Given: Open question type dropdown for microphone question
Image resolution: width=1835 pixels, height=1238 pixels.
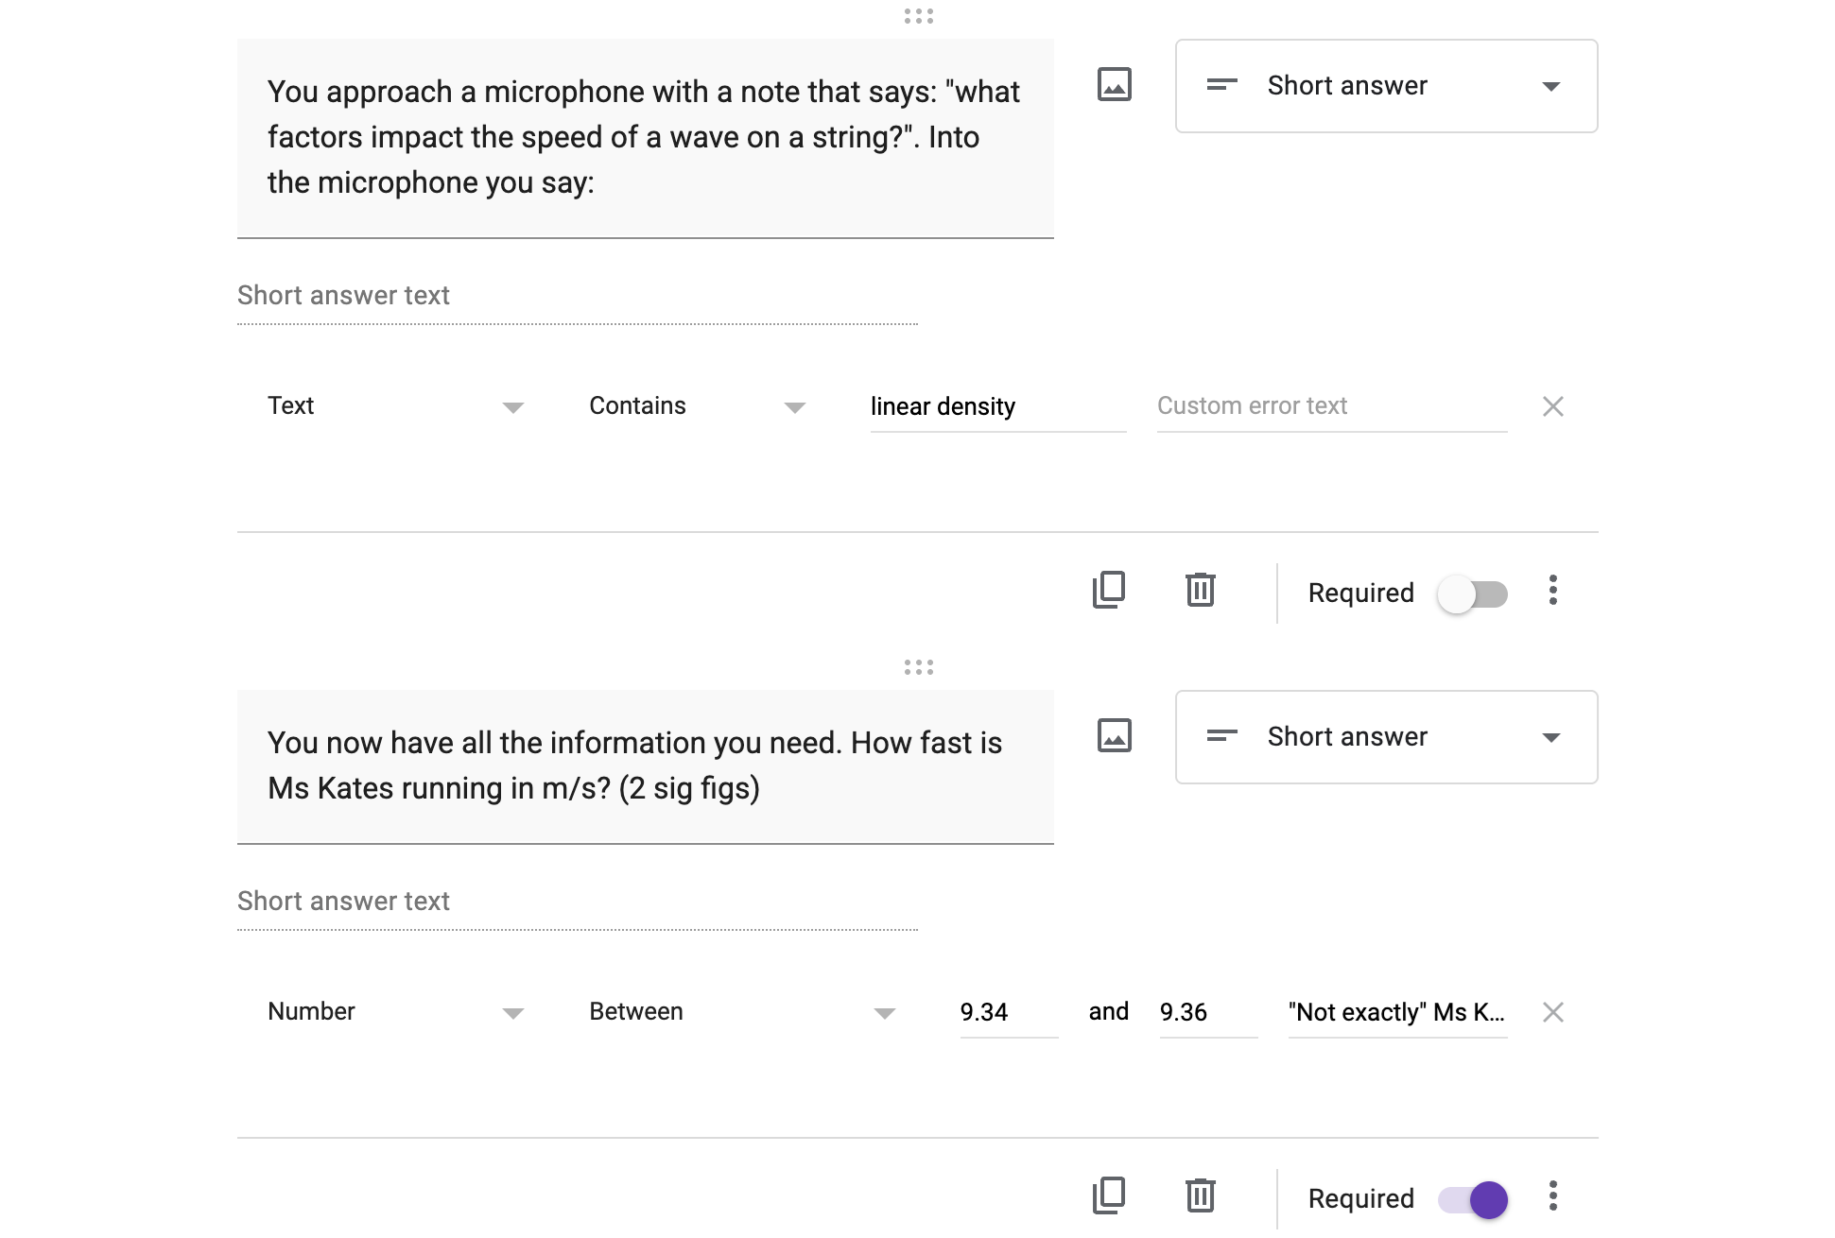Looking at the screenshot, I should coord(1387,86).
